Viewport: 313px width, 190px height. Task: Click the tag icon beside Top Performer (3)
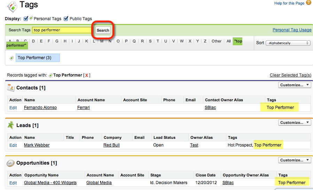(x=11, y=58)
